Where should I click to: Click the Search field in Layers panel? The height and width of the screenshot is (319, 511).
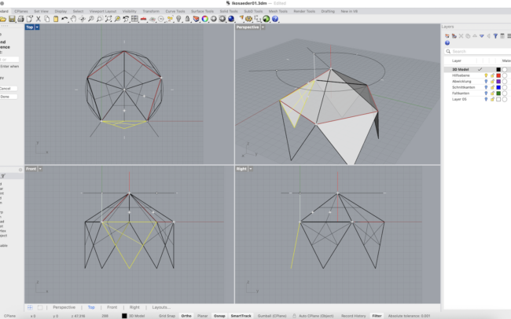[x=478, y=51]
